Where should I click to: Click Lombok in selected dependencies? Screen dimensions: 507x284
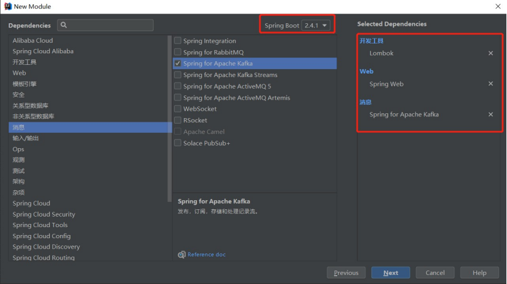[x=381, y=53]
